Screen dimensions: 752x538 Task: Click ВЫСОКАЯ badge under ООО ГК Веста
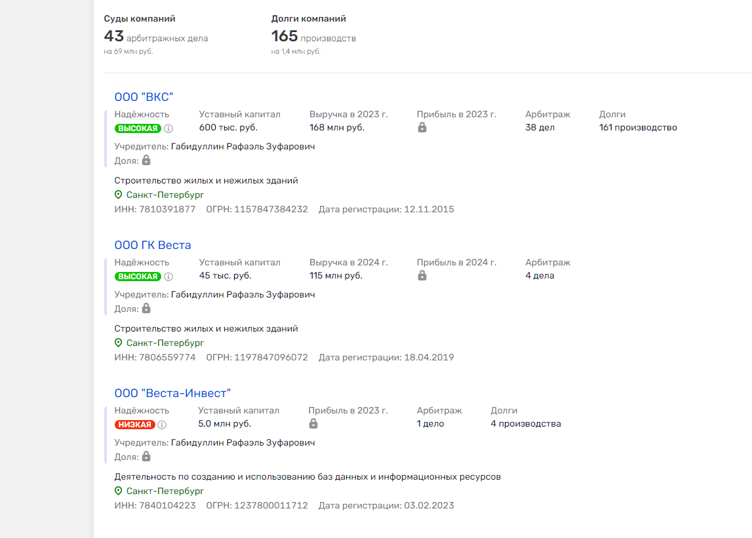tap(138, 277)
